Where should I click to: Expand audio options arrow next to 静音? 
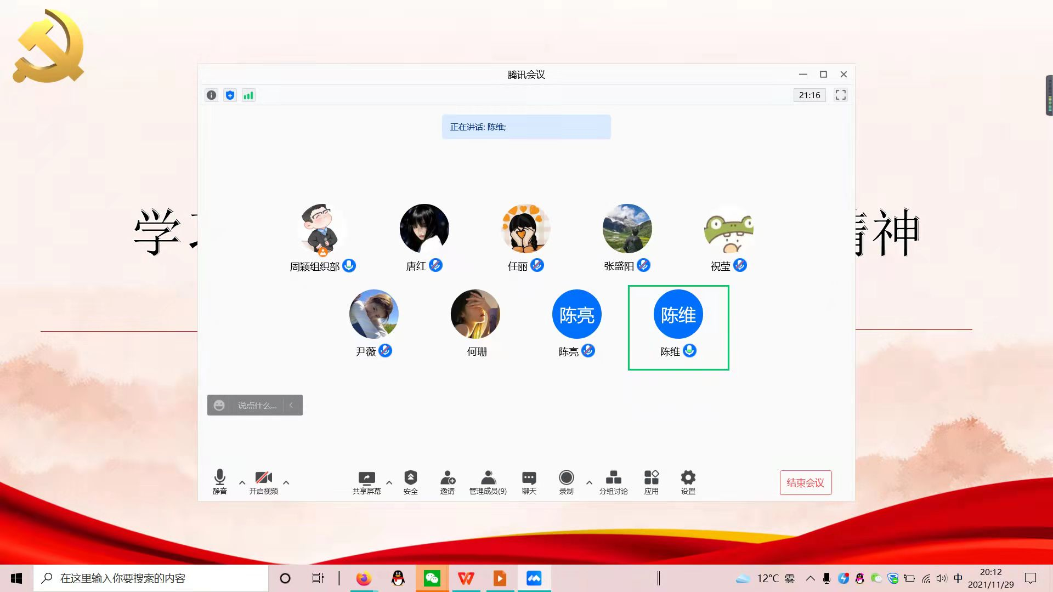click(x=242, y=482)
